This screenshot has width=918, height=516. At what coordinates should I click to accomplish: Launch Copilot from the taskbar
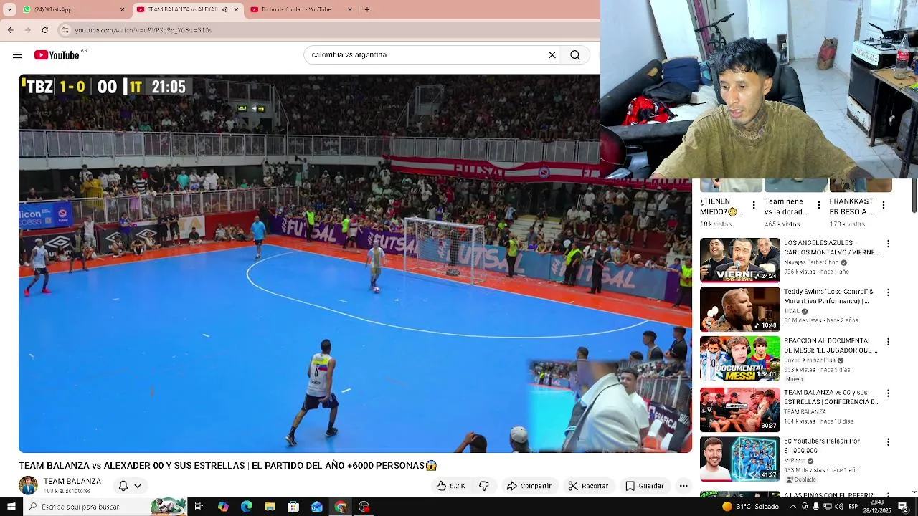pos(223,507)
